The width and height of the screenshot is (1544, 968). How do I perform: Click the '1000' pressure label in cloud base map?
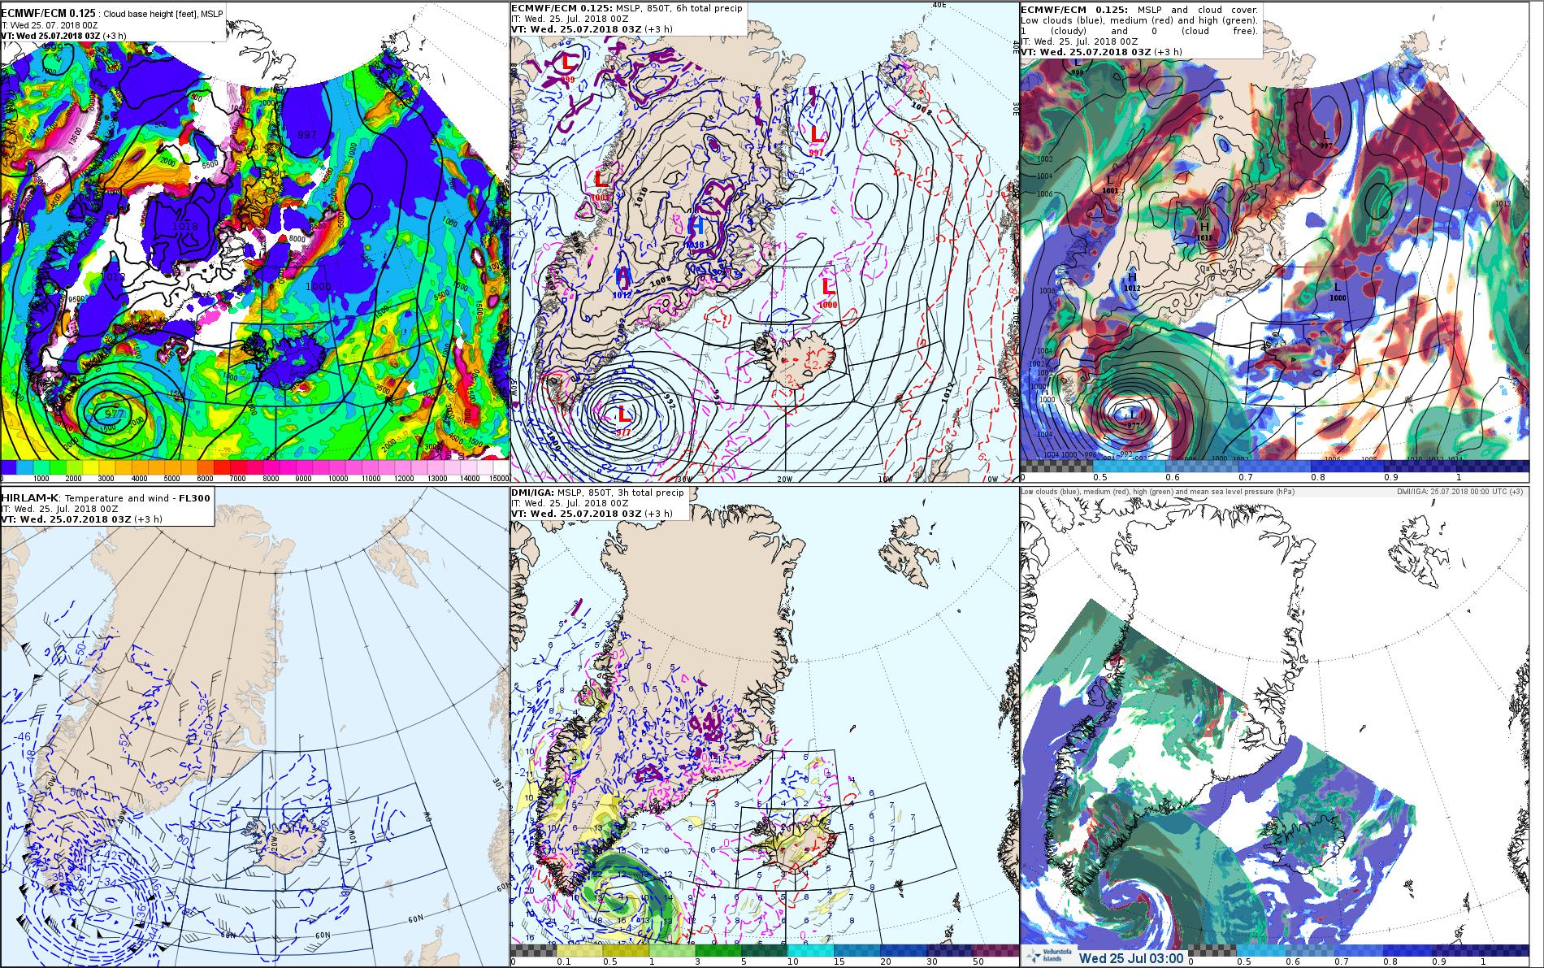(318, 286)
